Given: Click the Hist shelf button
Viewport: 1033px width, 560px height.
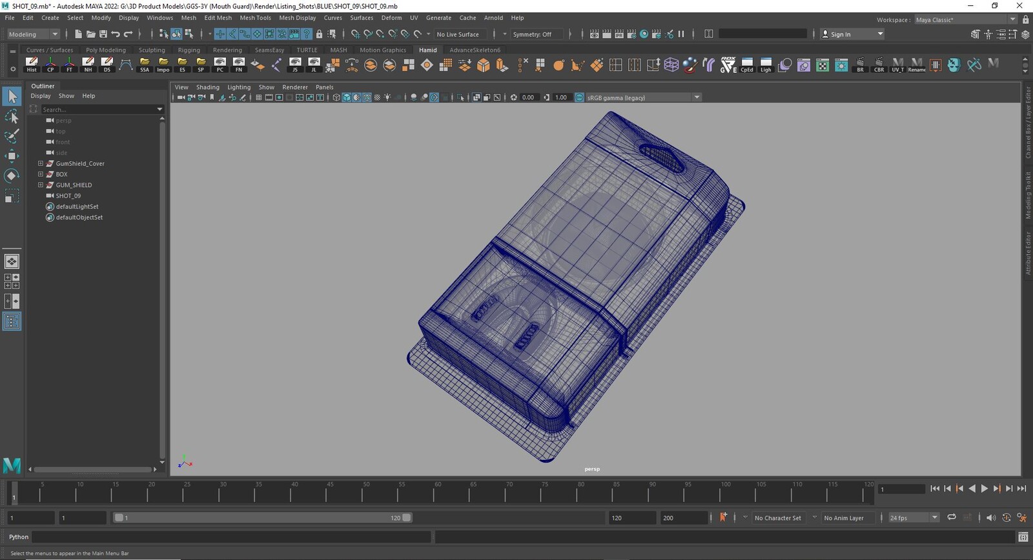Looking at the screenshot, I should click(32, 65).
